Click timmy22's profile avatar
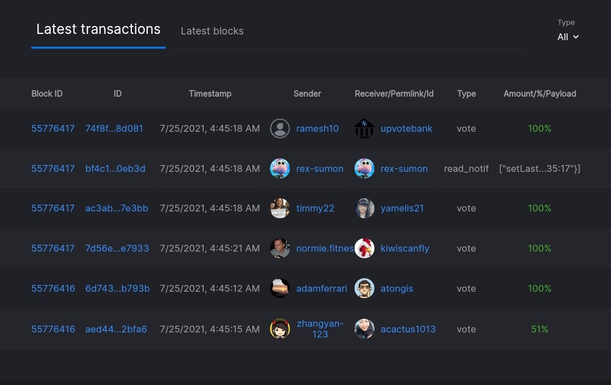This screenshot has width=611, height=385. (x=280, y=209)
